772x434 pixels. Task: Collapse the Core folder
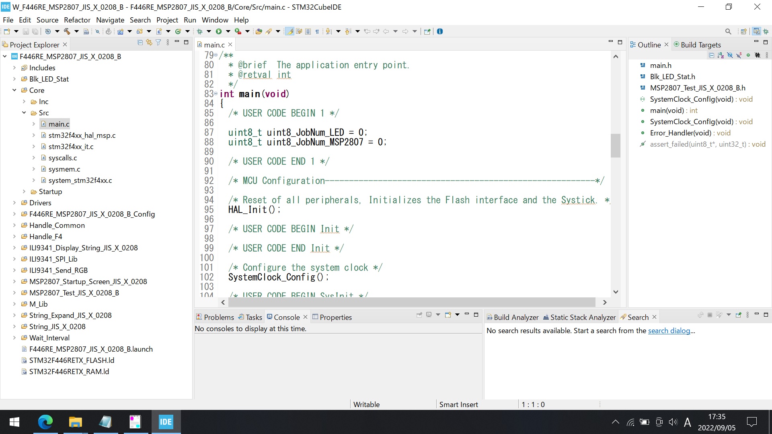point(14,90)
